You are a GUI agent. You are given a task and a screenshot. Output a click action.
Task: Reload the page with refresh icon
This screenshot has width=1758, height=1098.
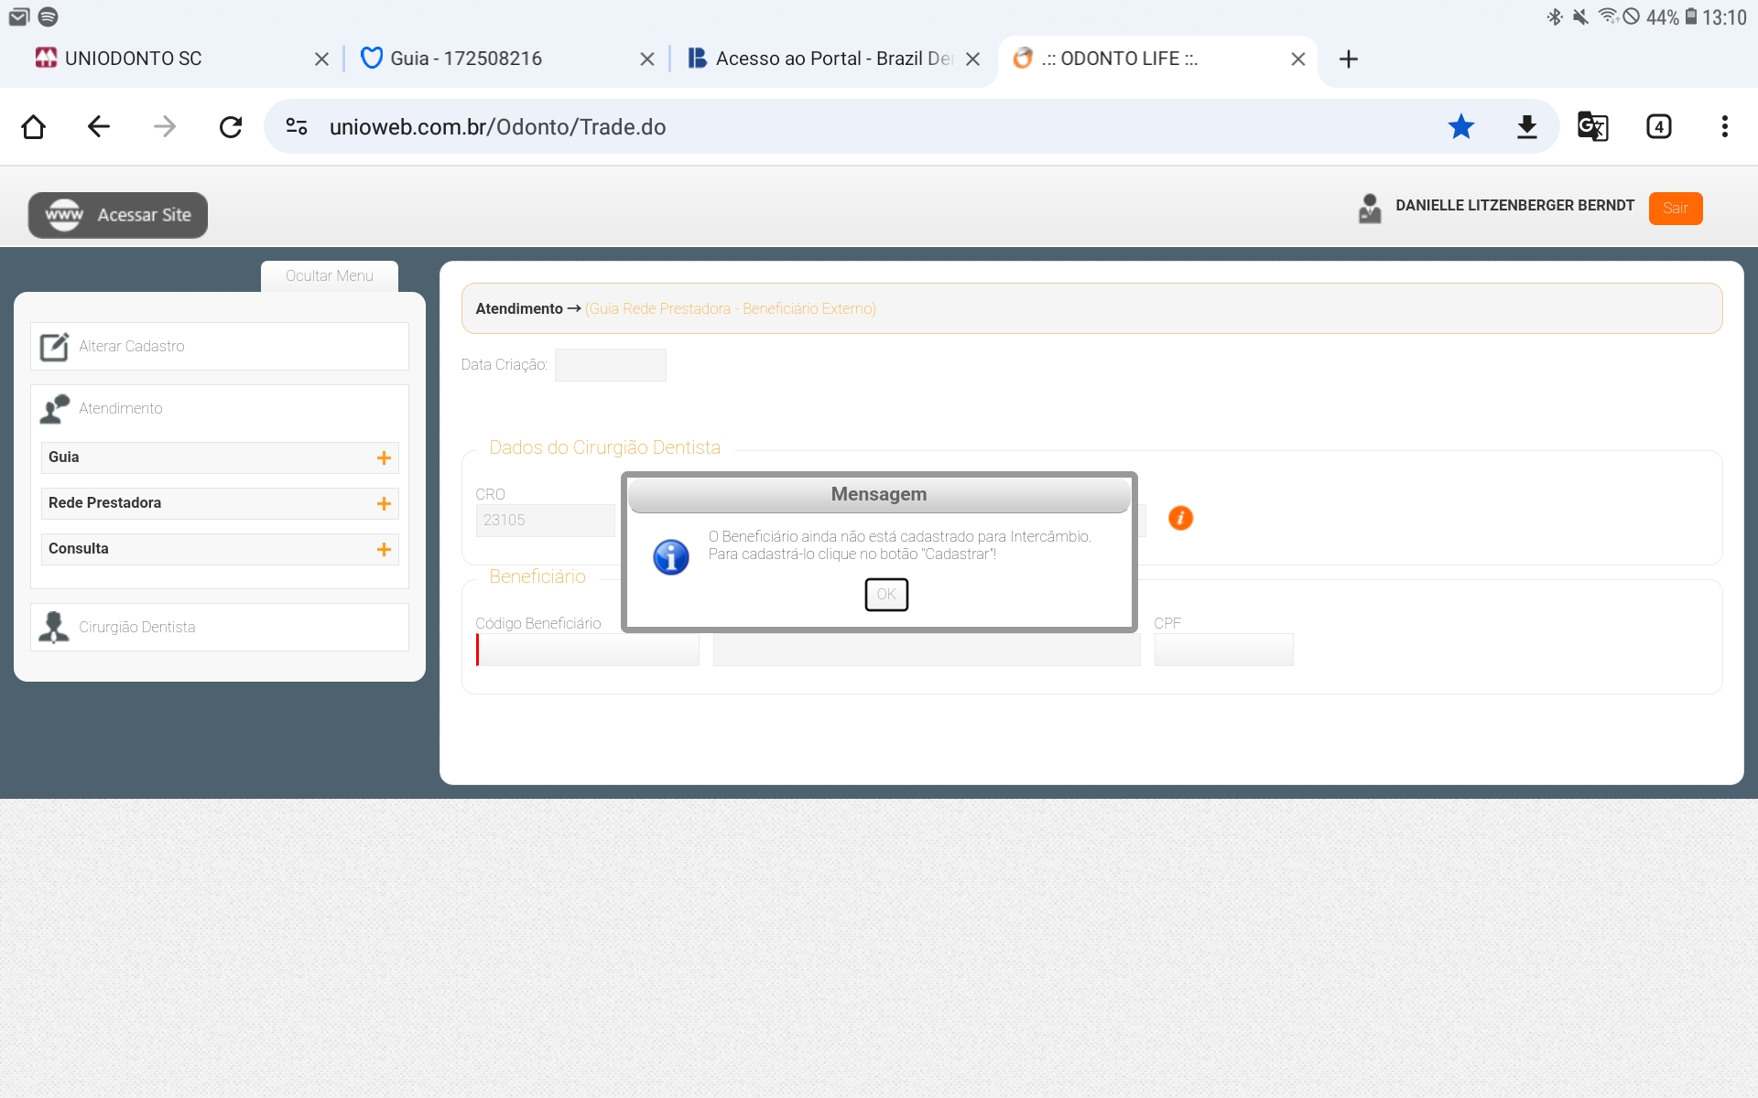point(231,126)
